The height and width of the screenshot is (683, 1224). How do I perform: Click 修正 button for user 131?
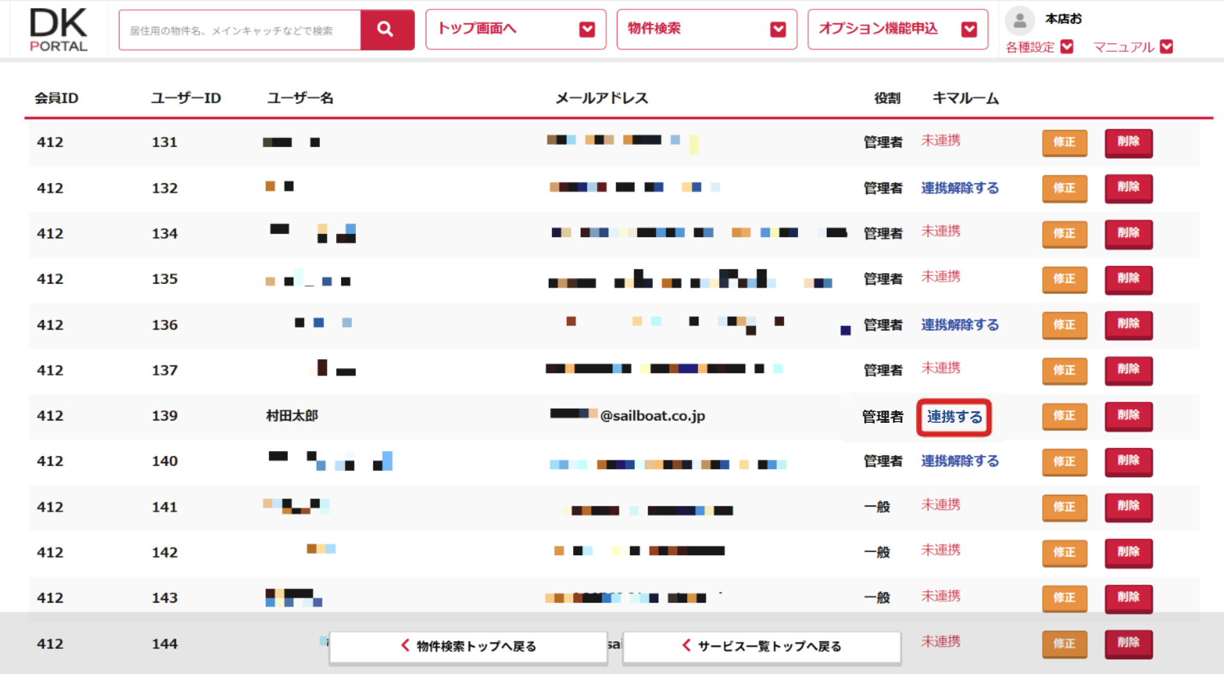coord(1064,142)
